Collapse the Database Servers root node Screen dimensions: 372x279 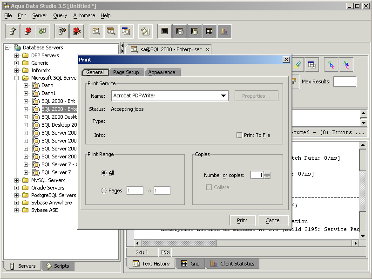click(x=7, y=48)
